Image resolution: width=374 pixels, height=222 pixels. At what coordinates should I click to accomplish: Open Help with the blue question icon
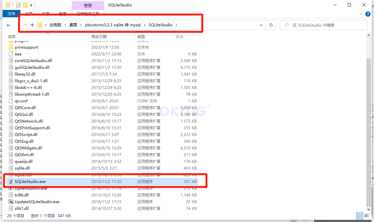(x=368, y=14)
